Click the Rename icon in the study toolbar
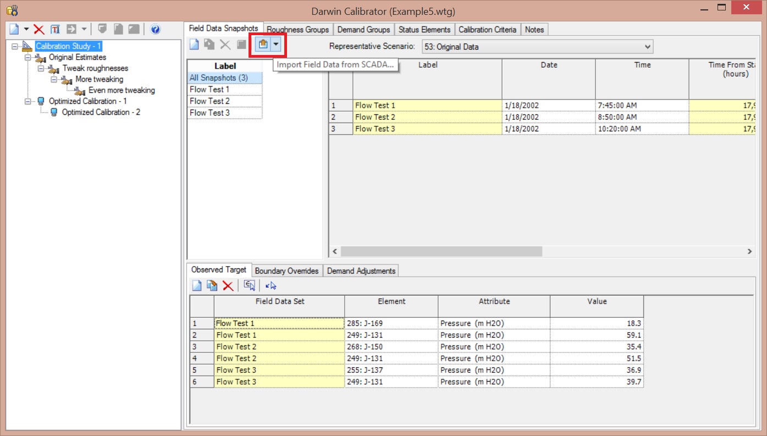767x436 pixels. [x=56, y=30]
